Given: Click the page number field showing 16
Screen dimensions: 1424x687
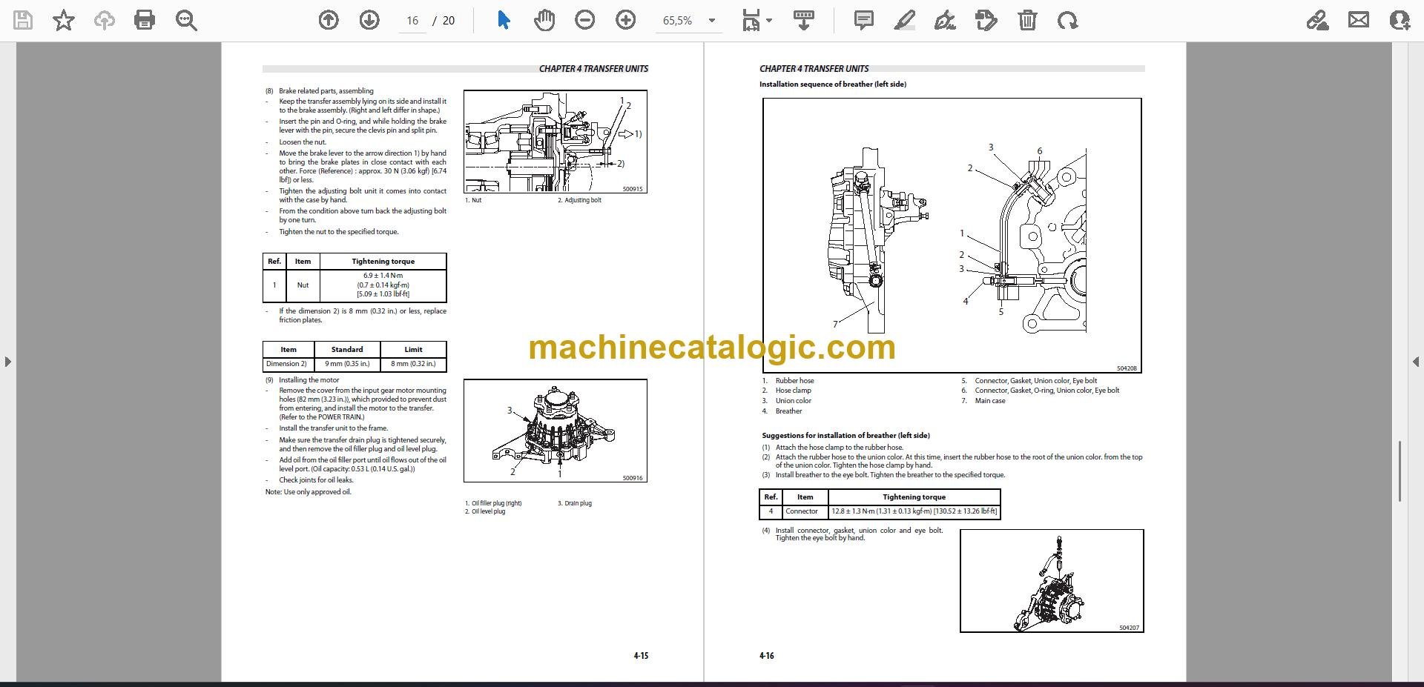Looking at the screenshot, I should click(x=412, y=21).
